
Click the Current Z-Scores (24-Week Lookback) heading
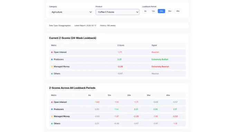pos(73,38)
